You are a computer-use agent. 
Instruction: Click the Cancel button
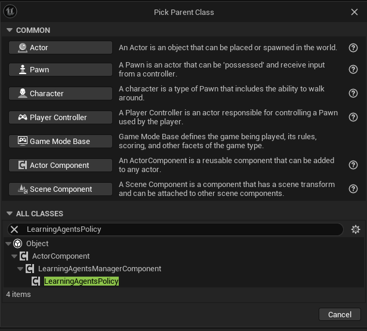coord(340,314)
